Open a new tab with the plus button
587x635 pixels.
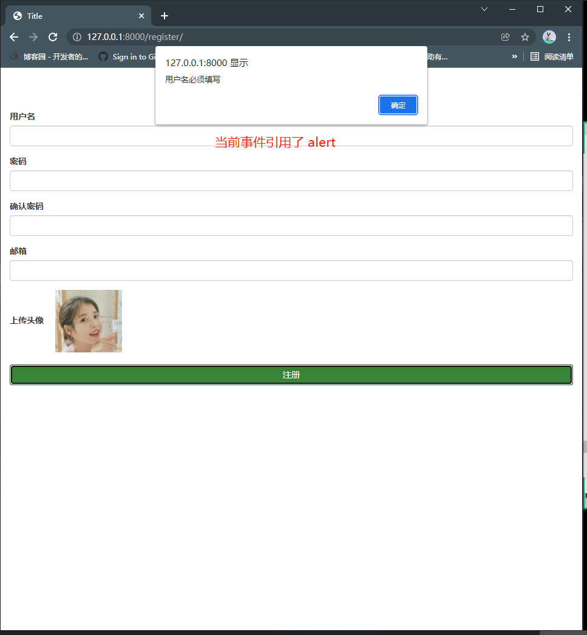click(164, 16)
